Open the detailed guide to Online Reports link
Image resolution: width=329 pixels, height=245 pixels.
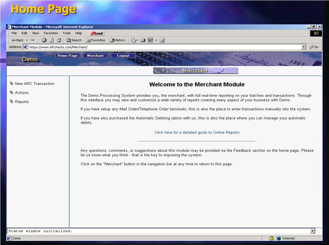pos(197,133)
